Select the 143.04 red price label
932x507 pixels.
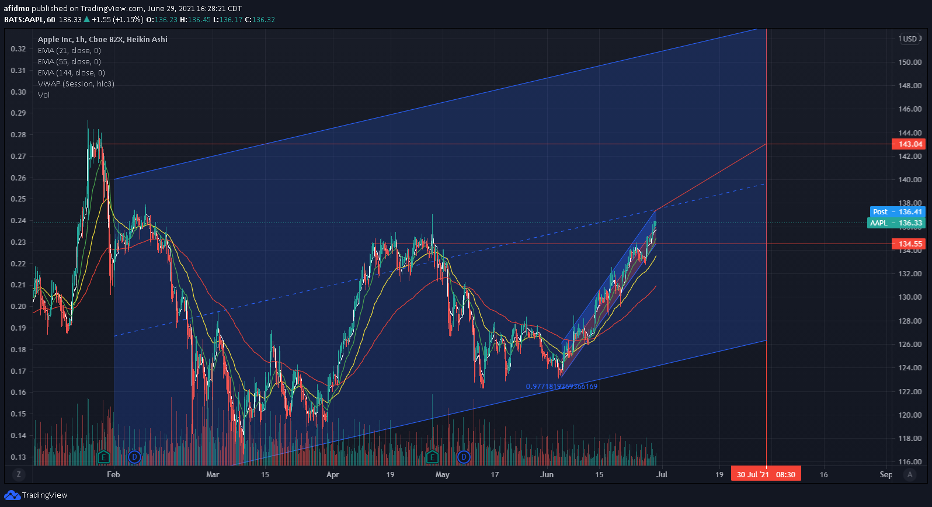[909, 144]
